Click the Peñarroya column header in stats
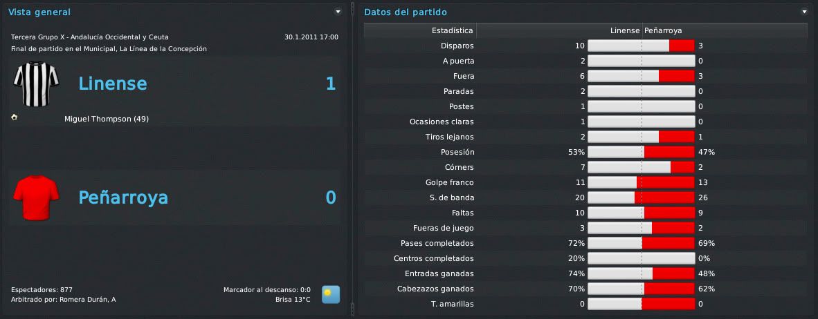Screen dimensions: 818x319 [x=663, y=30]
